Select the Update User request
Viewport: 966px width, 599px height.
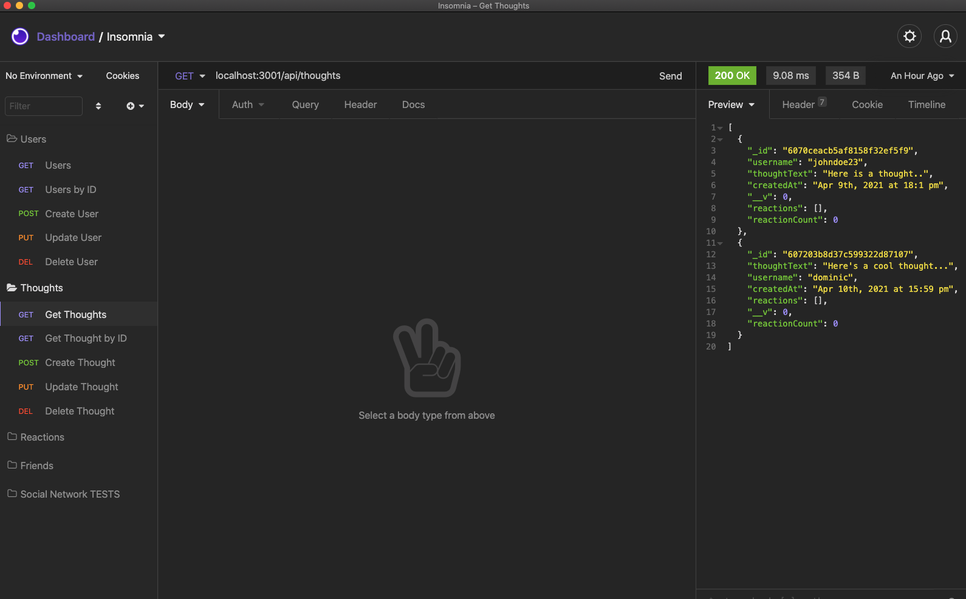coord(79,237)
